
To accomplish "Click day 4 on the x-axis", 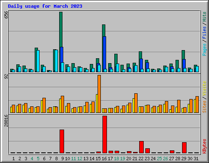I will (32, 159).
